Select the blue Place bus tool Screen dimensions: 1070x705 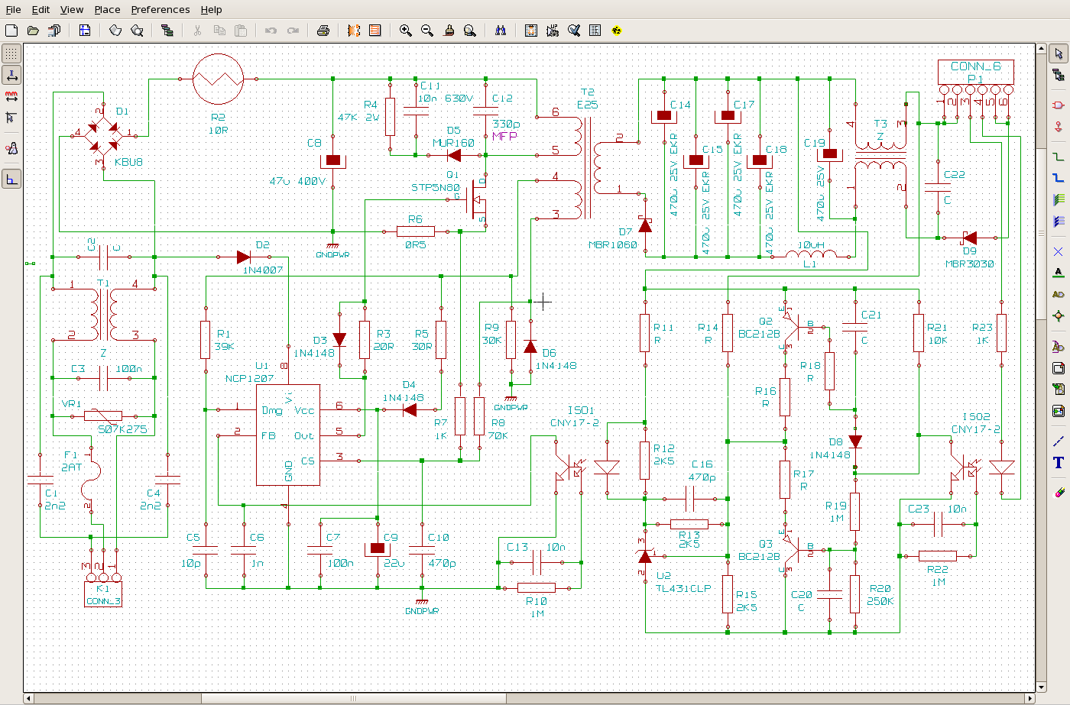pos(1058,178)
